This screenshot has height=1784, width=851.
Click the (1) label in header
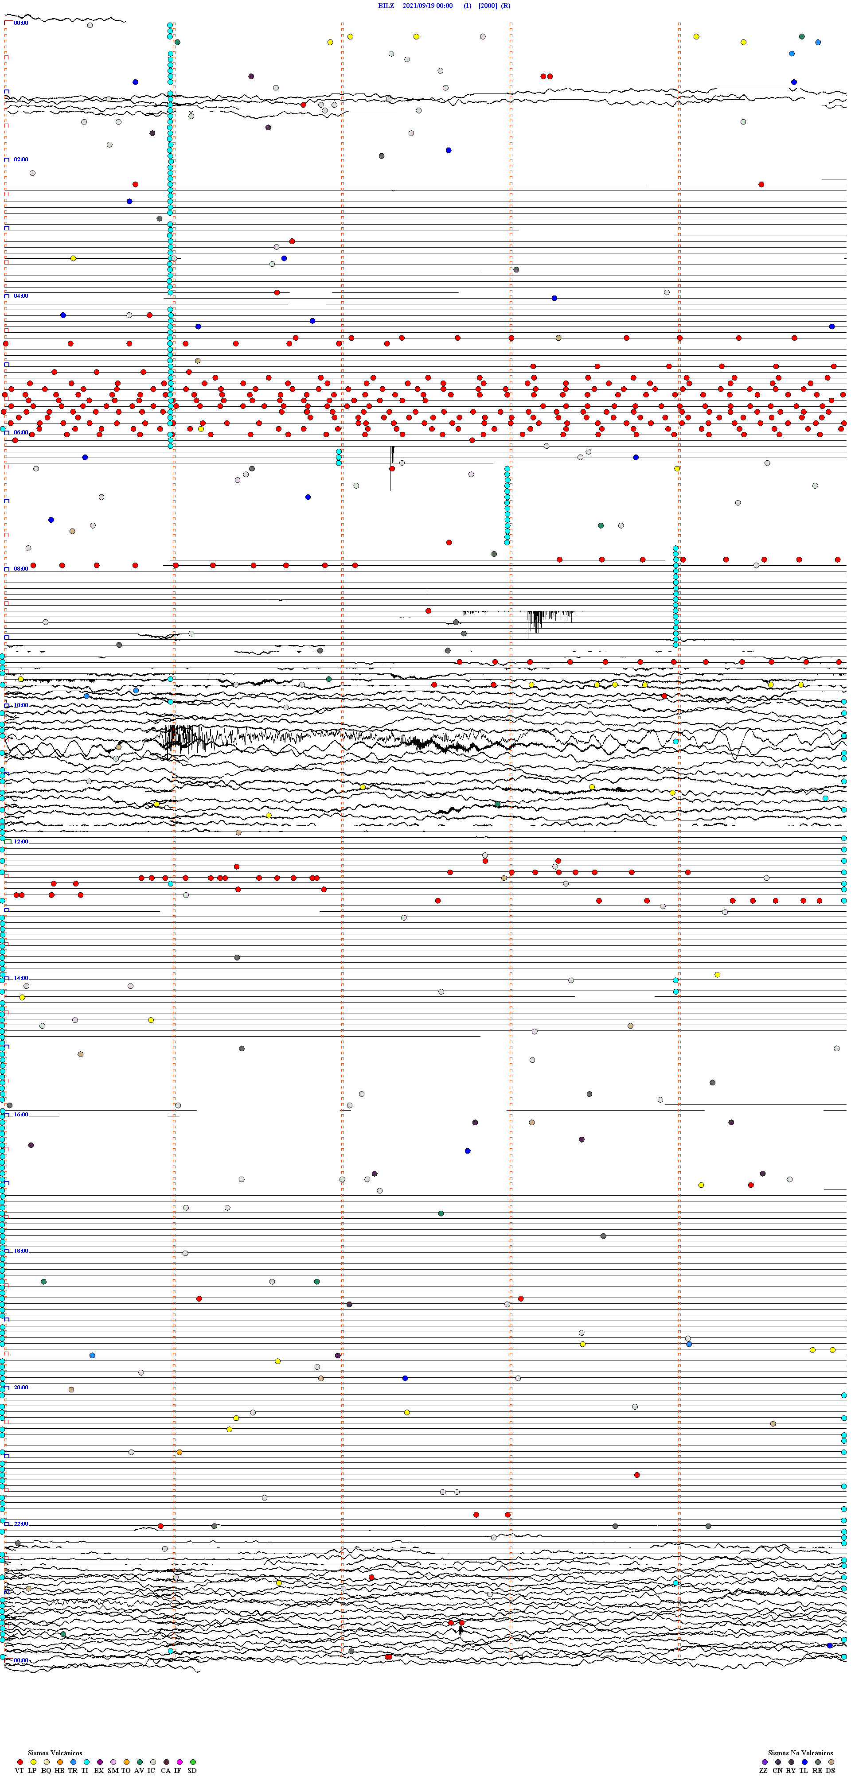(468, 6)
